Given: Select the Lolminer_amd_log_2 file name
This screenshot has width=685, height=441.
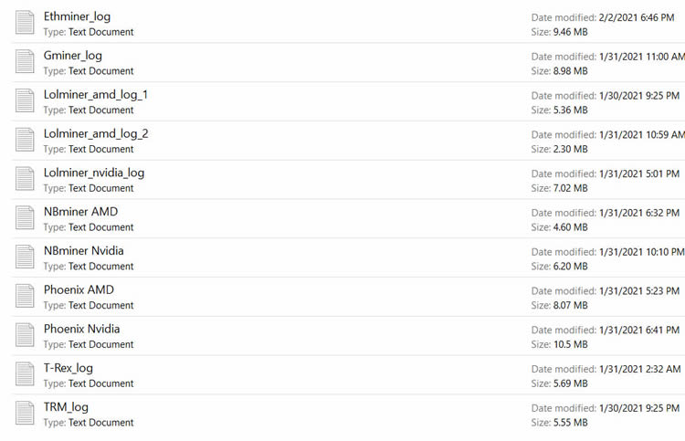Looking at the screenshot, I should pos(96,133).
